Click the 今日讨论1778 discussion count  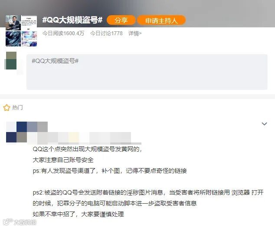106,33
